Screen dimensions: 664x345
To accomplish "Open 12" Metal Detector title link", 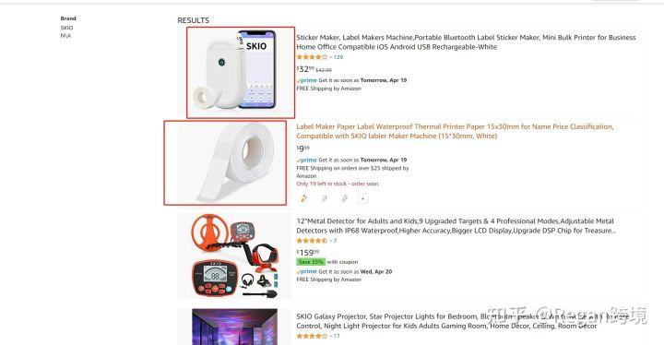I will point(456,226).
